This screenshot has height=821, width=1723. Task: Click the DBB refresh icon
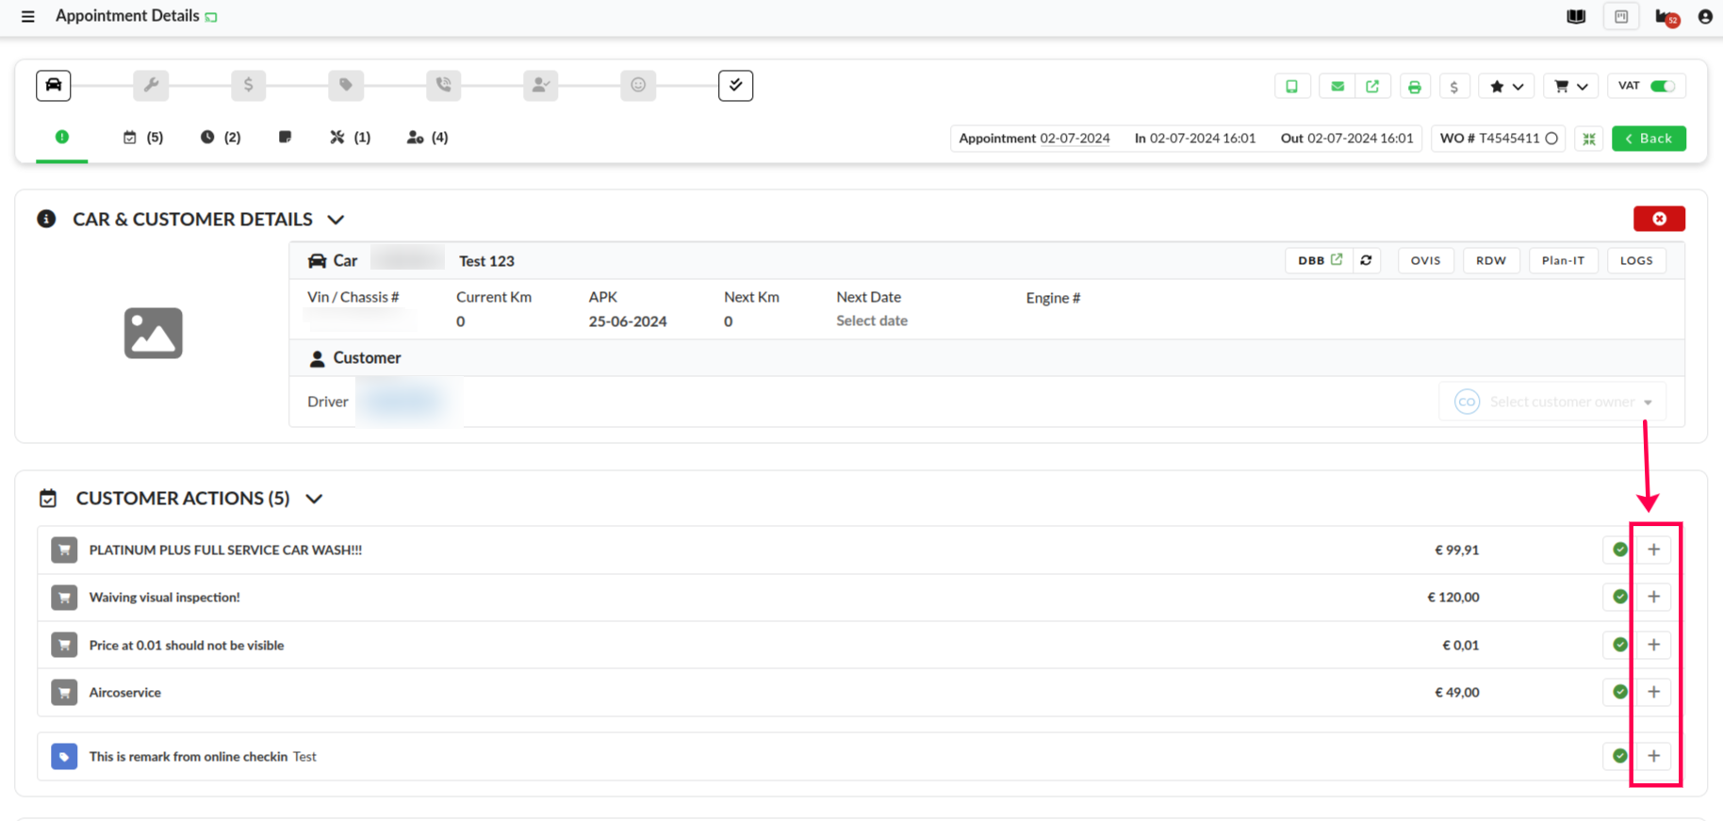coord(1366,261)
